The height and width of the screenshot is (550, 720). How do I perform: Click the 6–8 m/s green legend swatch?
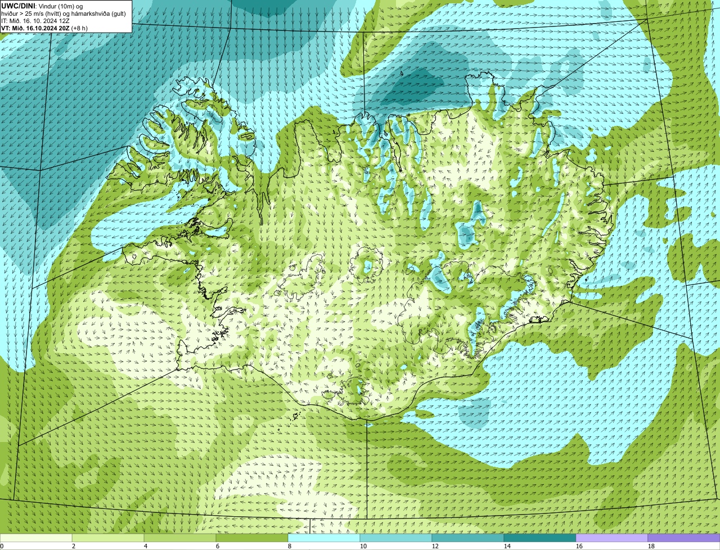click(x=252, y=538)
